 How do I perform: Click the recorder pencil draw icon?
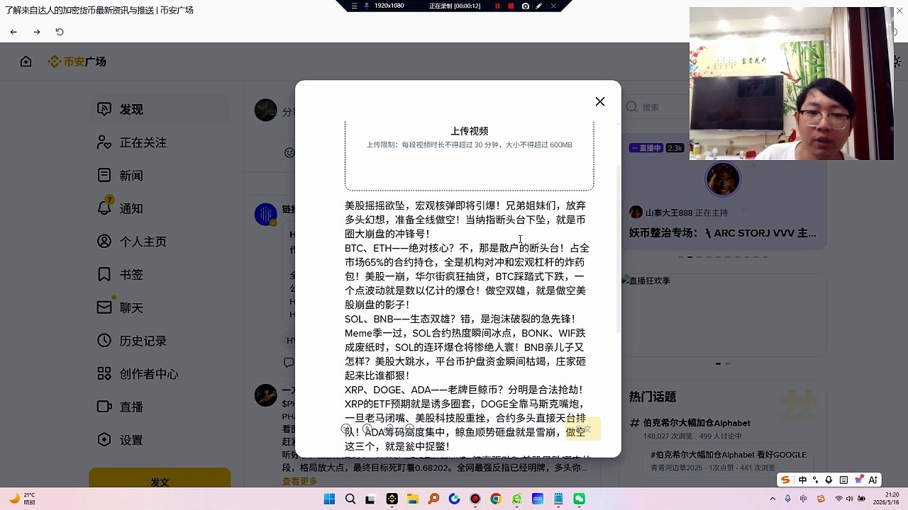539,6
